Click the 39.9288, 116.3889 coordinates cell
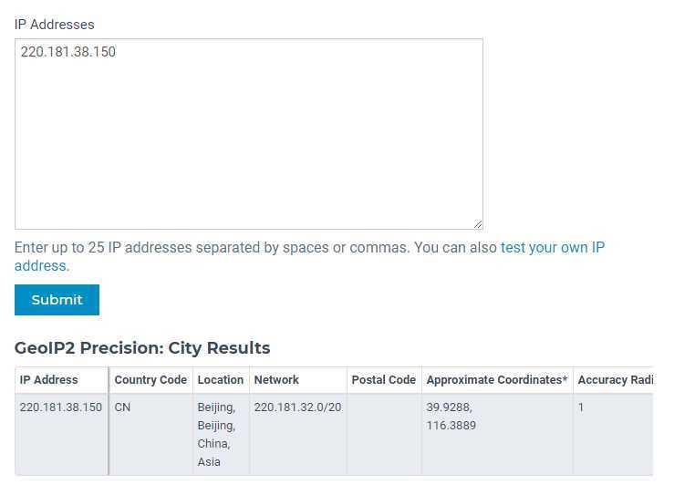Screen dimensions: 695x495 (451, 417)
